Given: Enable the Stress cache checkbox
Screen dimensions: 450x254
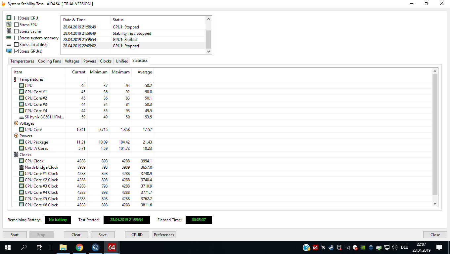Looking at the screenshot, I should coord(17,31).
